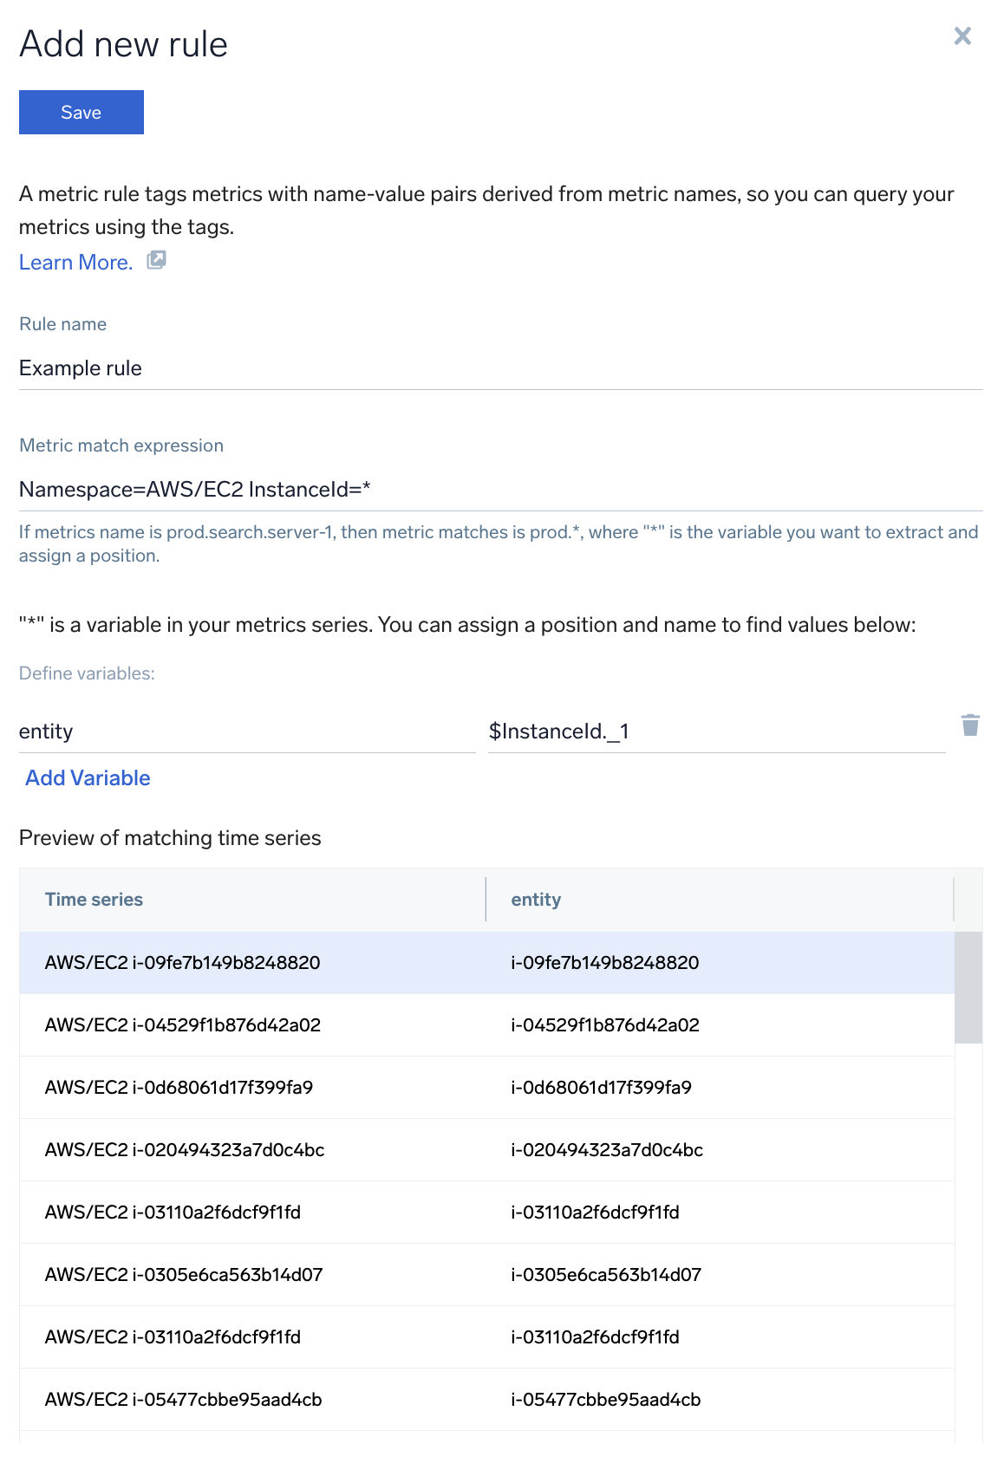
Task: Click entity value i-020494323a7d0c4bc
Action: (607, 1150)
